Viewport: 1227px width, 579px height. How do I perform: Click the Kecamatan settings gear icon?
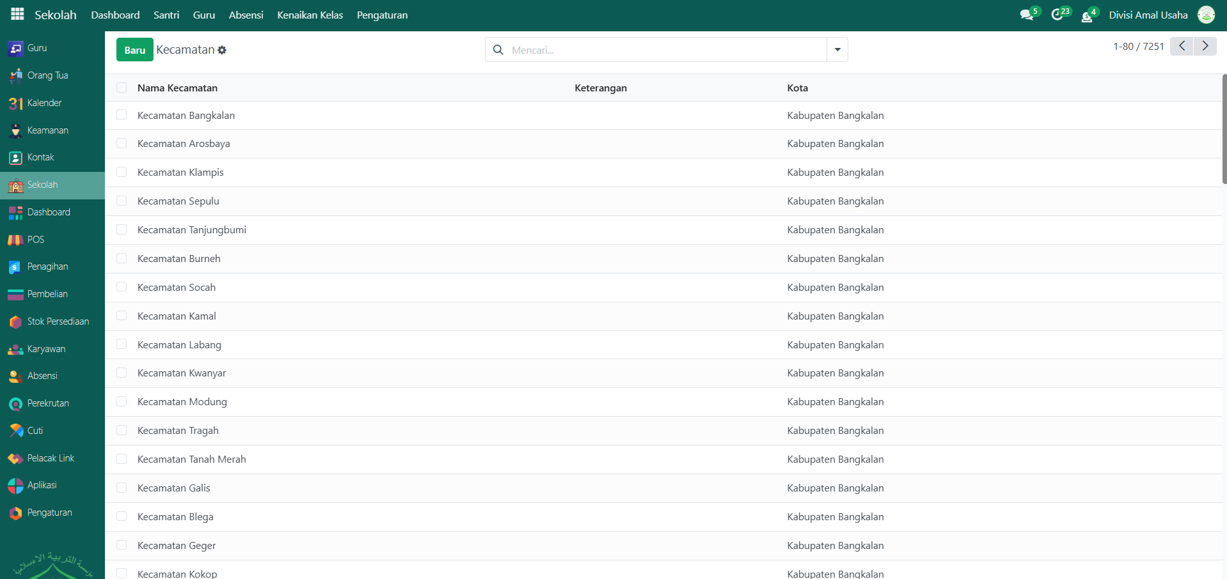[x=222, y=50]
